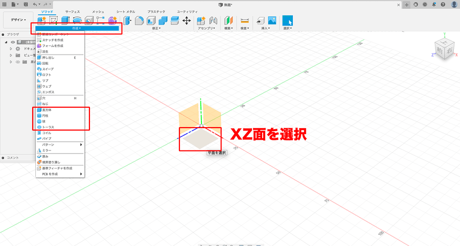
Task: Click the purple create form icon
Action: [x=112, y=20]
